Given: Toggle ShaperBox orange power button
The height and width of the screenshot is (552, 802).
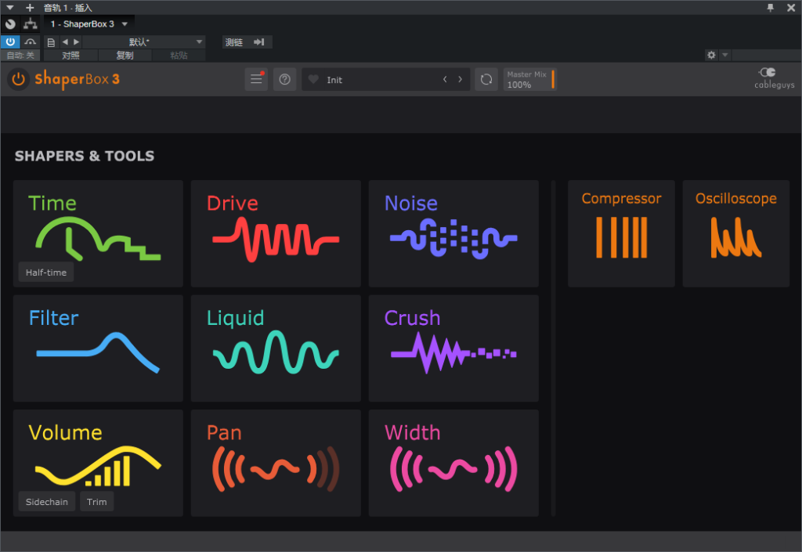Looking at the screenshot, I should coord(19,79).
